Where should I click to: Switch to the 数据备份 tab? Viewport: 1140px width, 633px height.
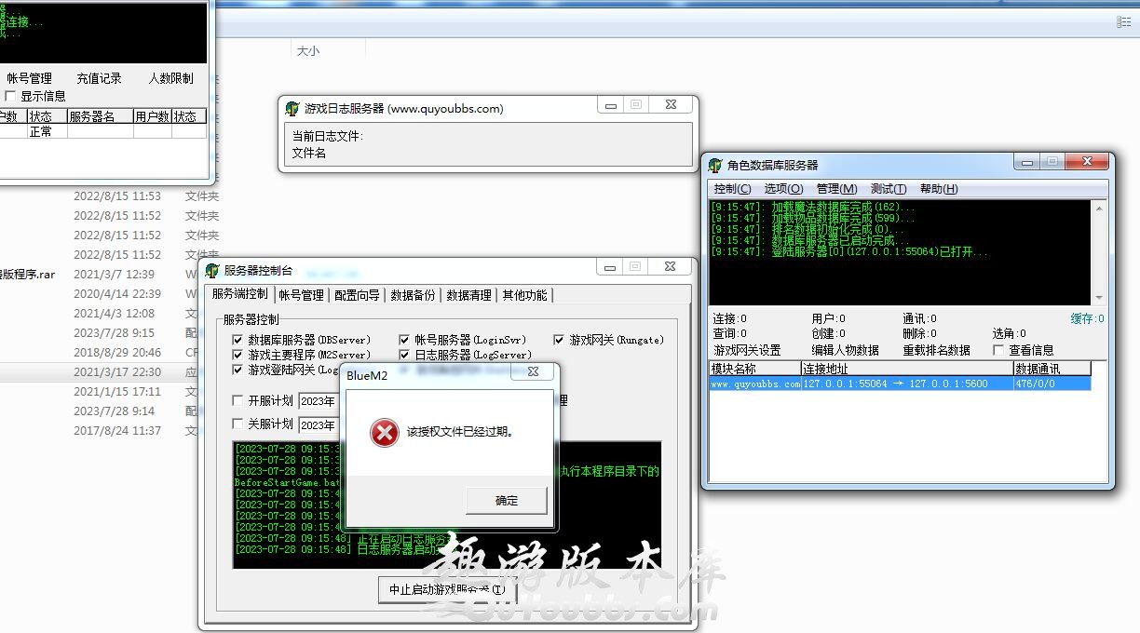point(413,295)
